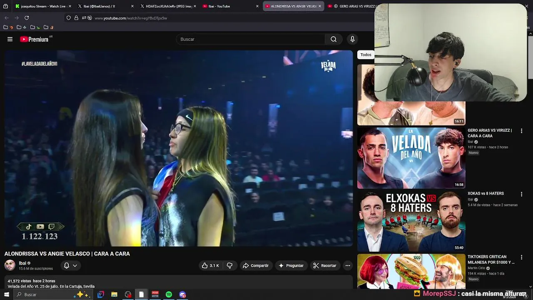Open Discord from the taskbar
This screenshot has width=533, height=300.
pos(182,295)
